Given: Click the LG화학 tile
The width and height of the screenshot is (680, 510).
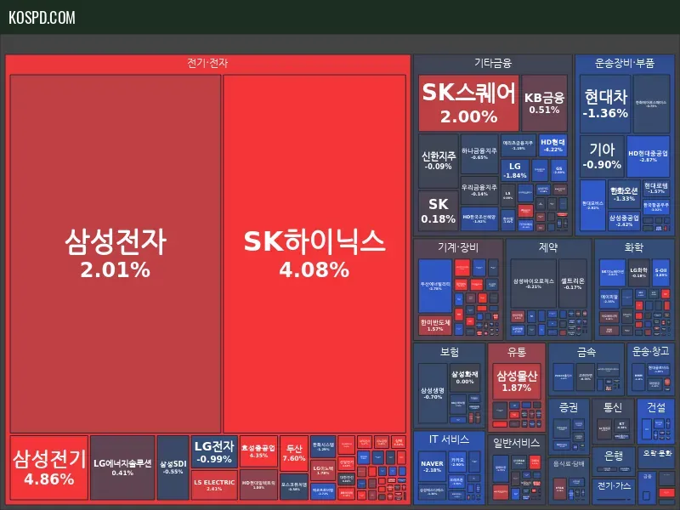Looking at the screenshot, I should point(639,273).
